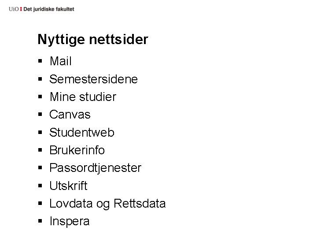Open the Mail link
Viewport: 317px width, 238px height.
click(60, 61)
